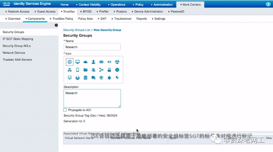Image resolution: width=273 pixels, height=152 pixels.
Task: Select the single user silhouette icon
Action: 93,62
